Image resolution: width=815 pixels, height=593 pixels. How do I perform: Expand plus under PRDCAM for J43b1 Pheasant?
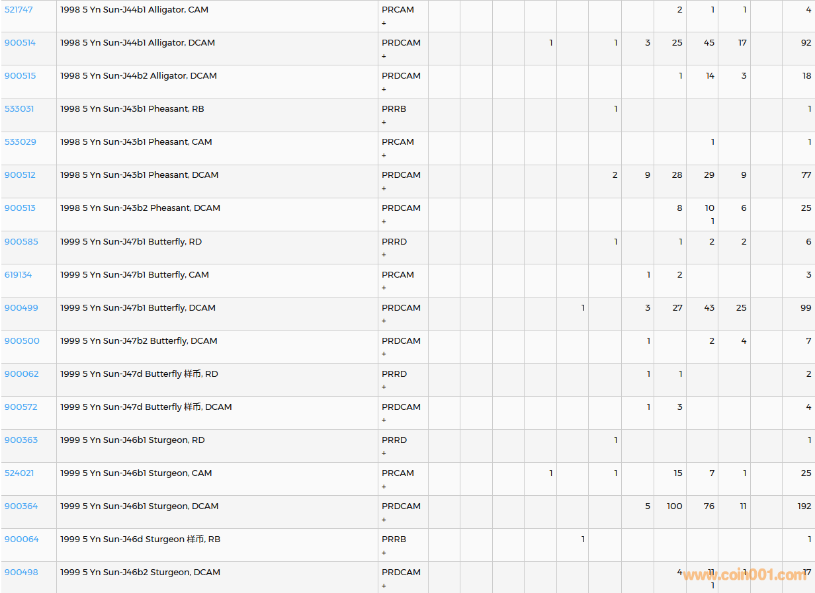[384, 188]
